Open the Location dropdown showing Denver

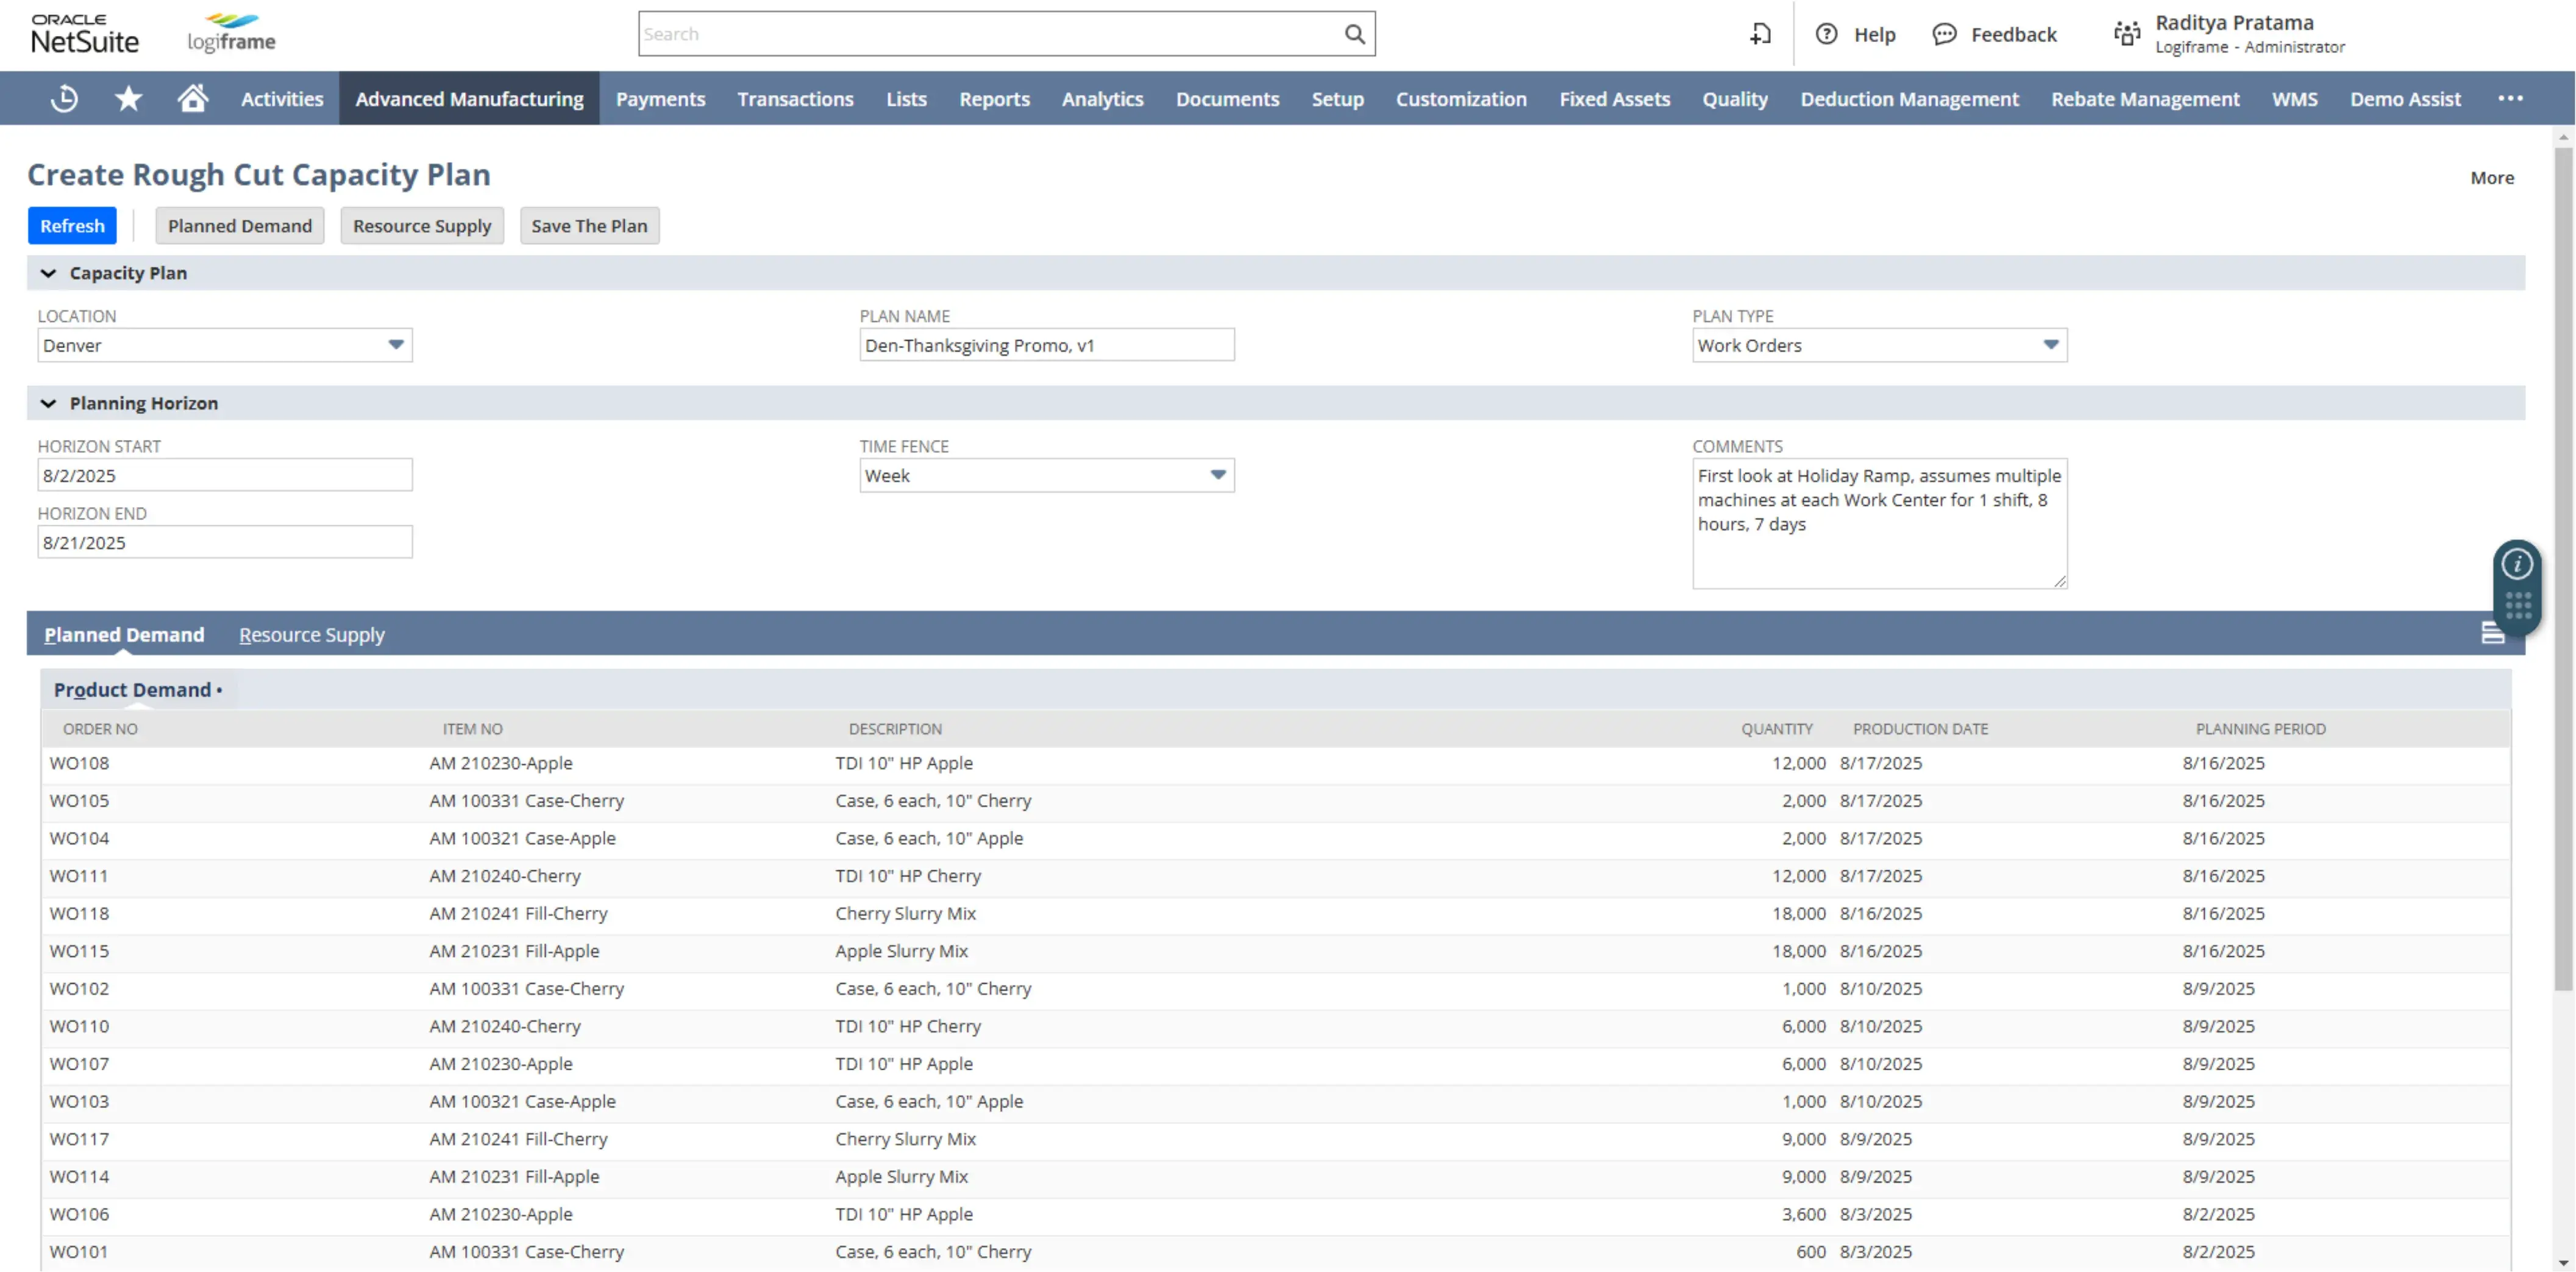click(395, 345)
